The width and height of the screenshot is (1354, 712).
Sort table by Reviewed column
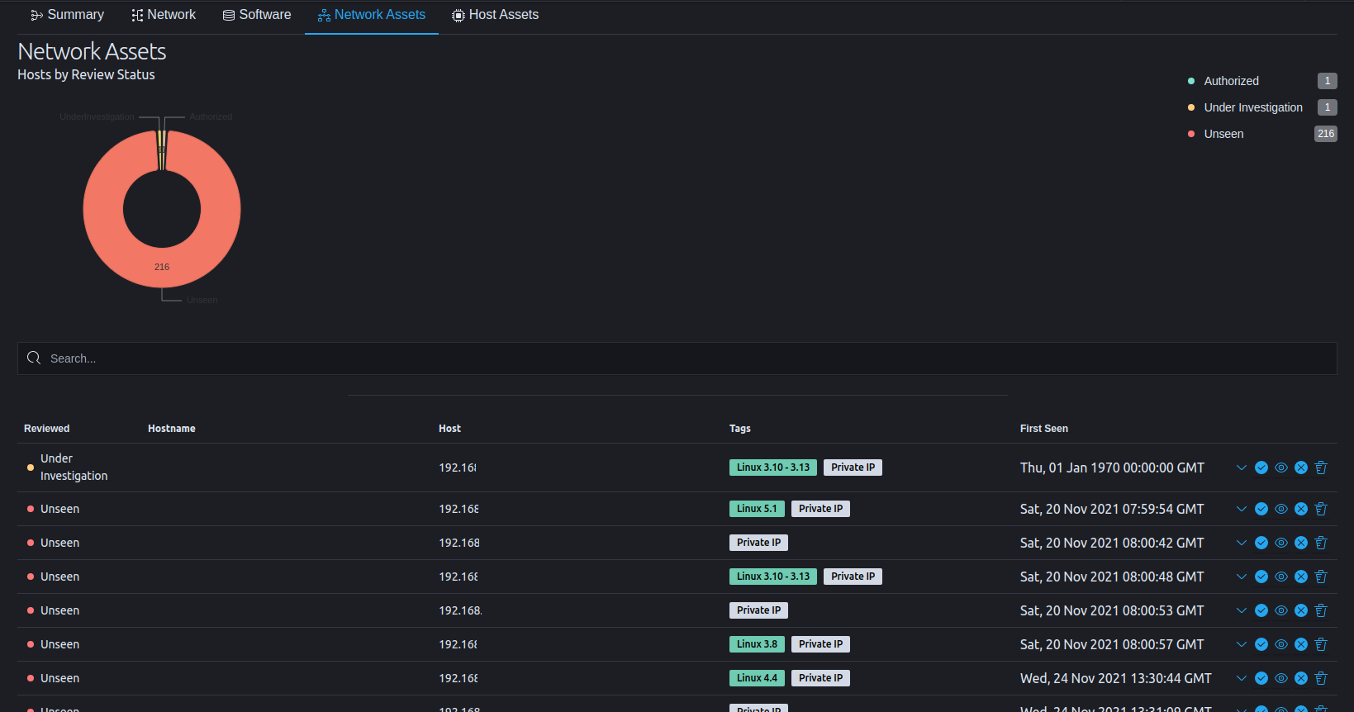pos(47,429)
